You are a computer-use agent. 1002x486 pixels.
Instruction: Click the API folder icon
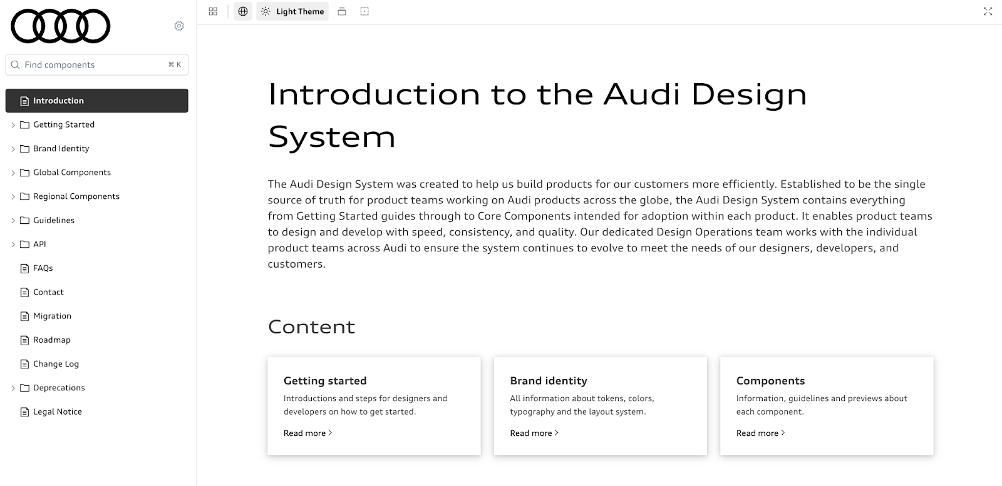click(25, 244)
